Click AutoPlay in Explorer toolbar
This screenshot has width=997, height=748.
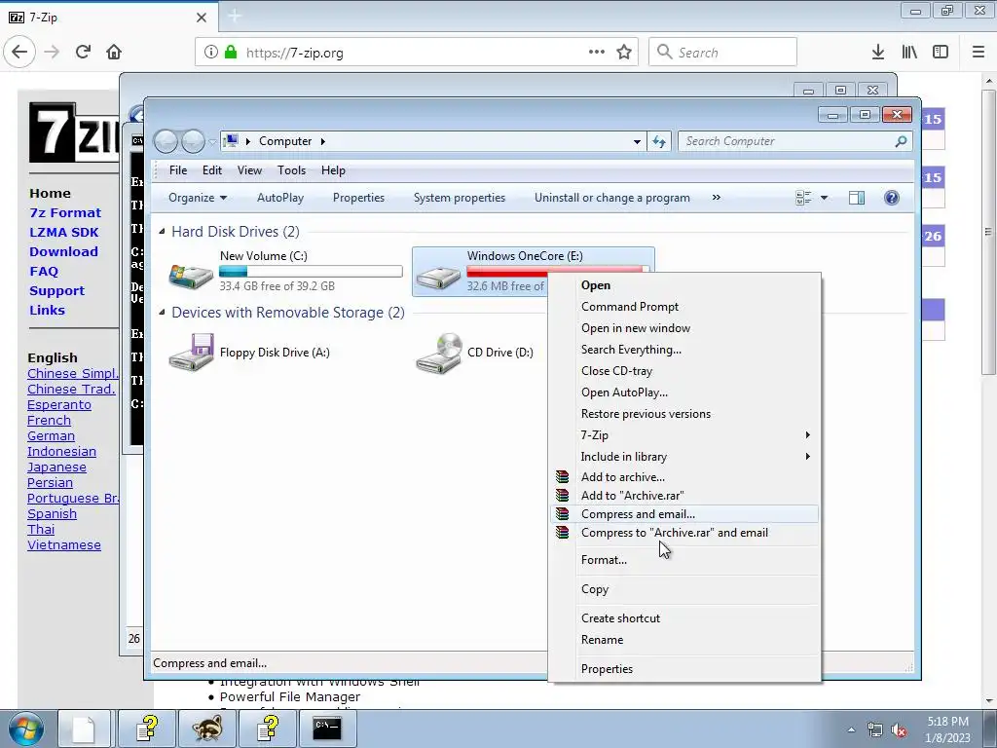(280, 198)
